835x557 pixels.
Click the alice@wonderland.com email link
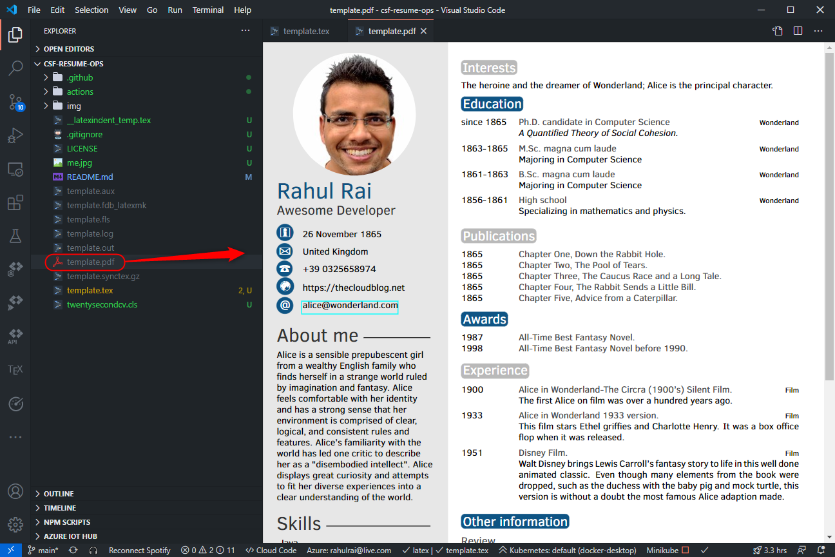tap(350, 306)
